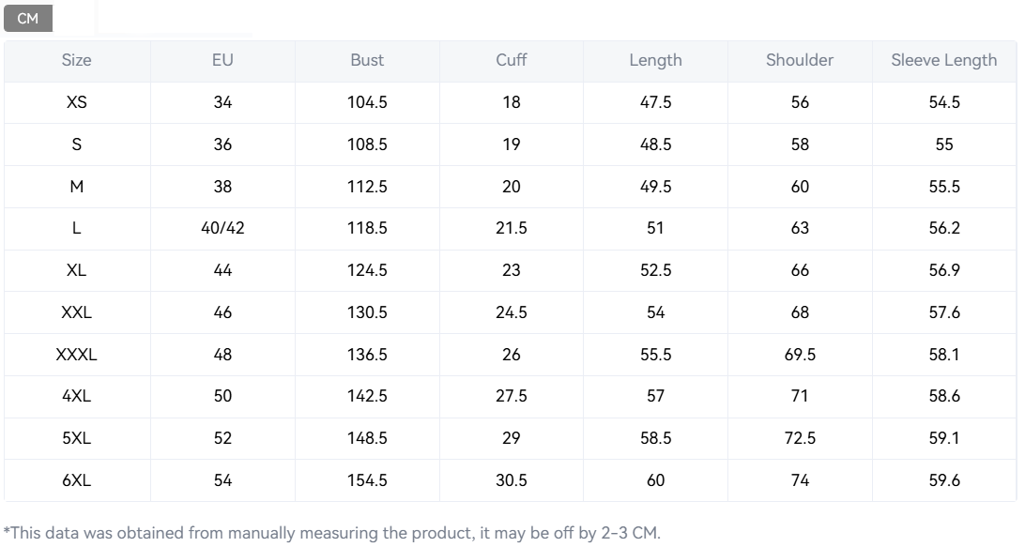Click the EU size 40/42 cell

[222, 228]
